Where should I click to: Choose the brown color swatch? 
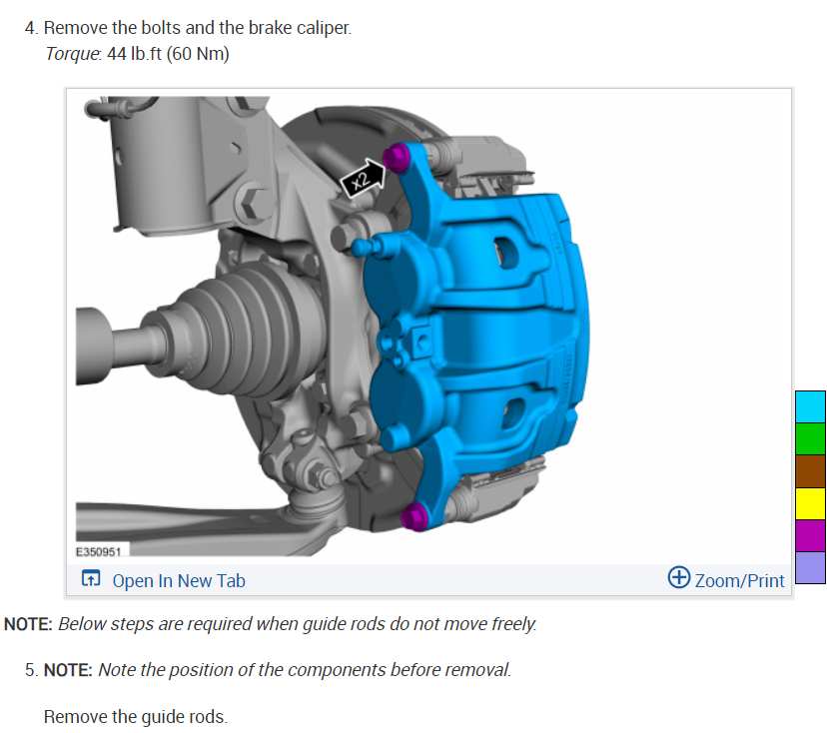pos(810,471)
